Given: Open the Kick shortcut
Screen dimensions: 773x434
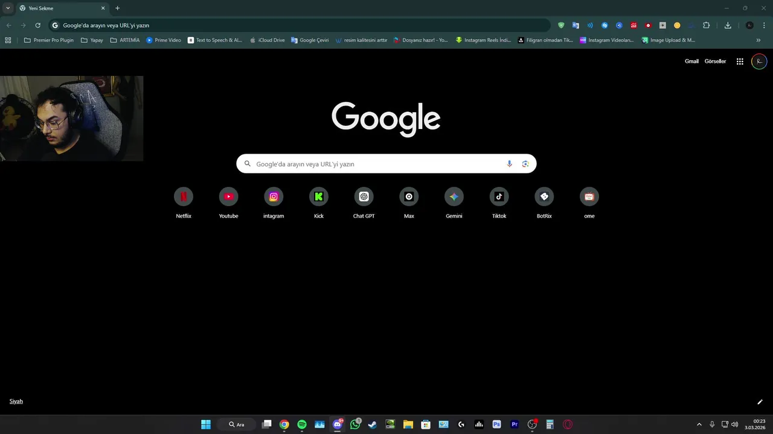Looking at the screenshot, I should click(319, 203).
